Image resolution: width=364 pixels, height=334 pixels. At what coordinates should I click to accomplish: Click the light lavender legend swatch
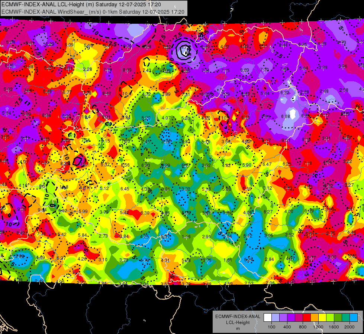[276, 318]
